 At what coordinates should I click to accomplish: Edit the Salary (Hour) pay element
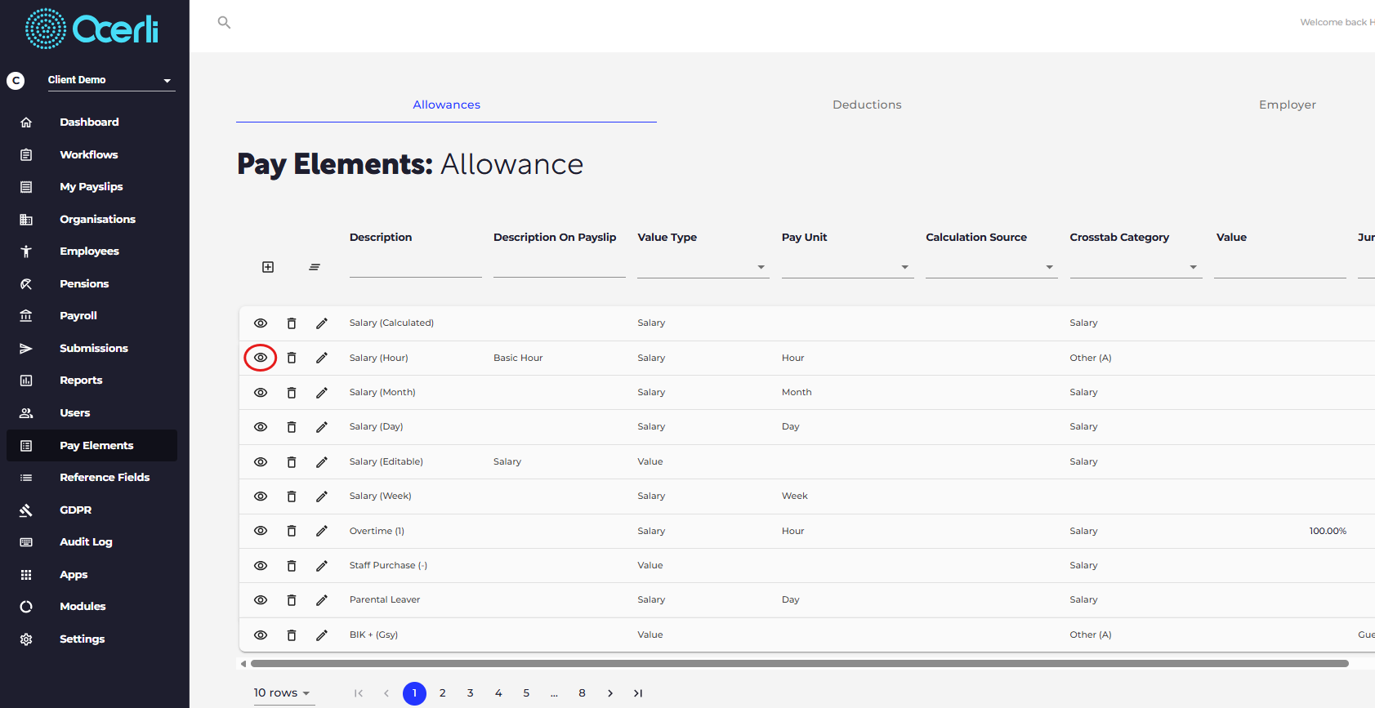[322, 358]
